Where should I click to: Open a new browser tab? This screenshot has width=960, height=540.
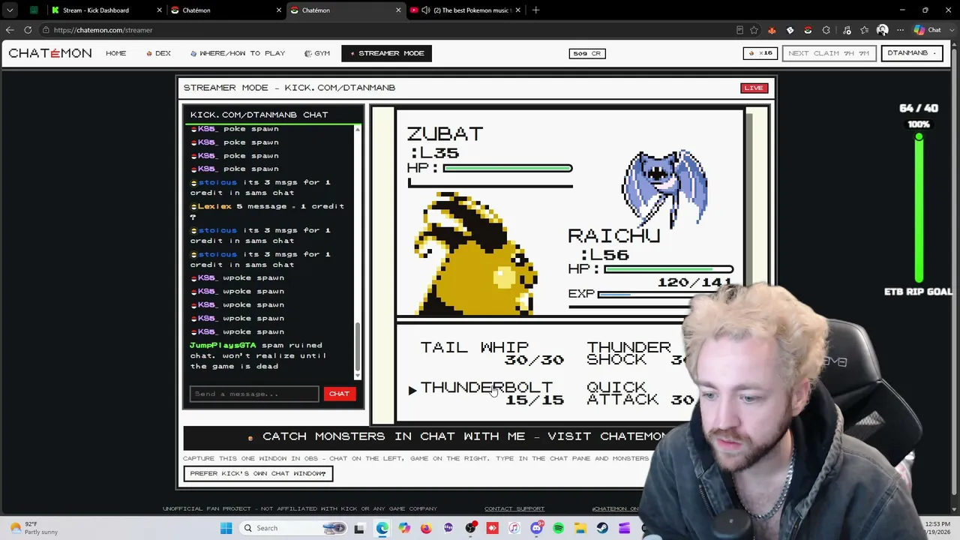(535, 10)
